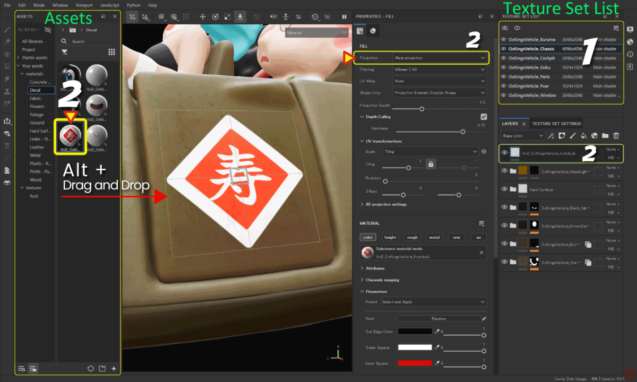Add a new paint layer with the brush icon
Viewport: 637px width, 382px height.
tap(572, 136)
